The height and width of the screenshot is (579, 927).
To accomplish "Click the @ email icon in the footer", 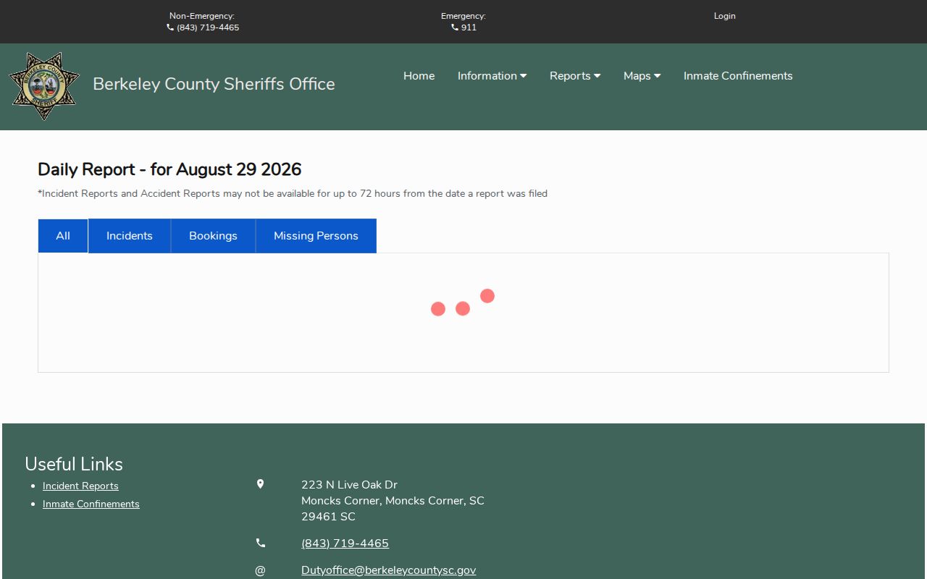I will point(261,570).
